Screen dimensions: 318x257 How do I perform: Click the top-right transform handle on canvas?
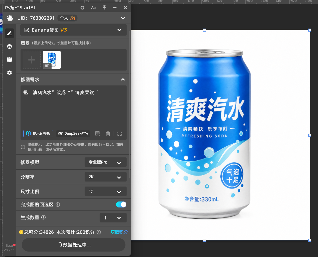[310, 30]
